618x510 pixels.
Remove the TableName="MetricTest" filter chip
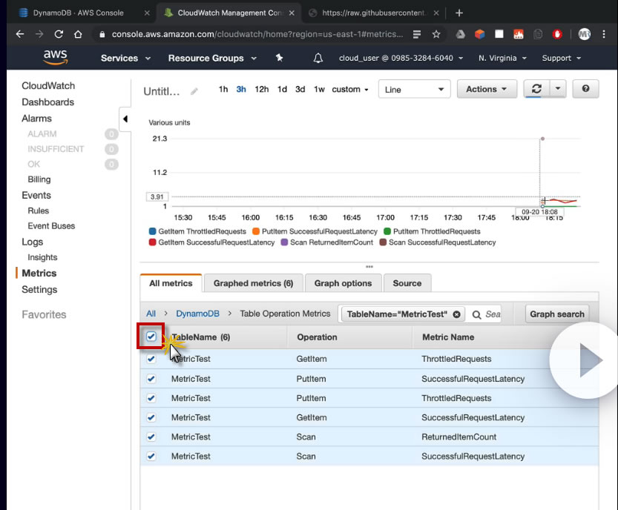coord(456,314)
